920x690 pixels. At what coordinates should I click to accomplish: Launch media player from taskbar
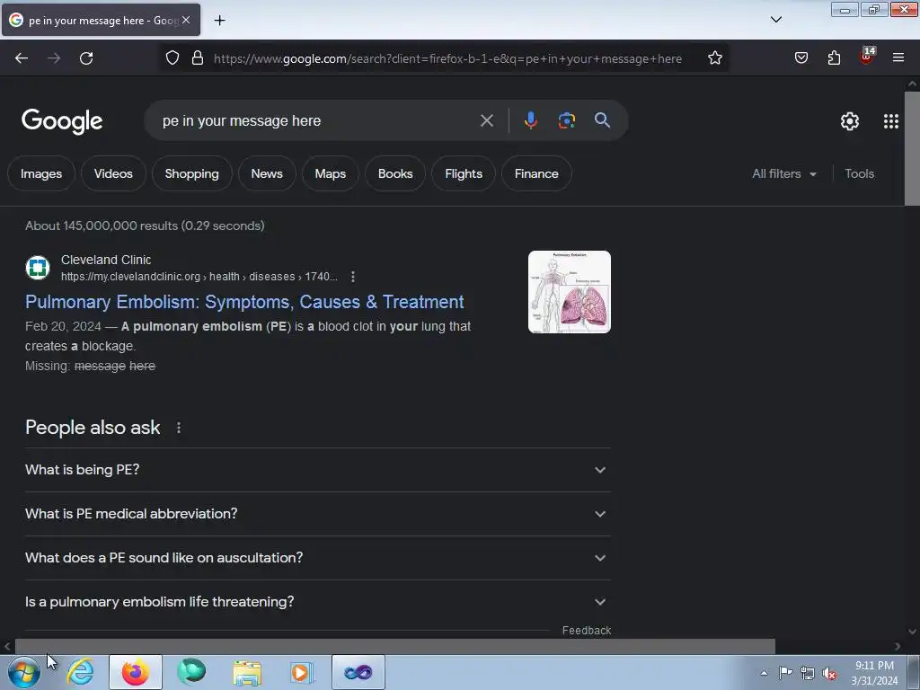click(302, 672)
